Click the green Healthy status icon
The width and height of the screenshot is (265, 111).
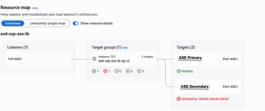pyautogui.click(x=179, y=71)
